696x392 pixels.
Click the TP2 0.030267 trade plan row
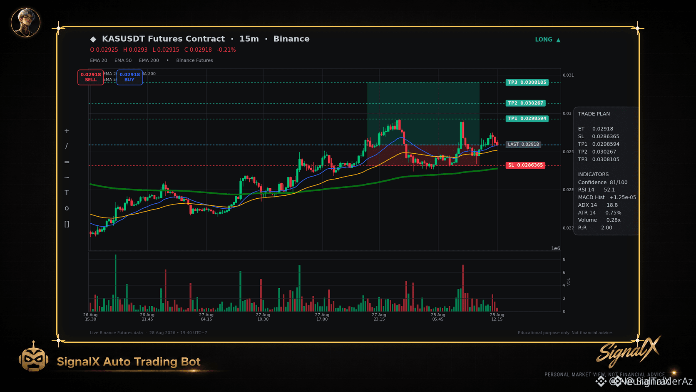pos(597,152)
